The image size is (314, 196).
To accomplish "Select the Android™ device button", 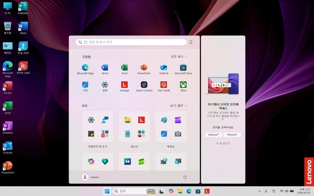I will click(x=213, y=135).
